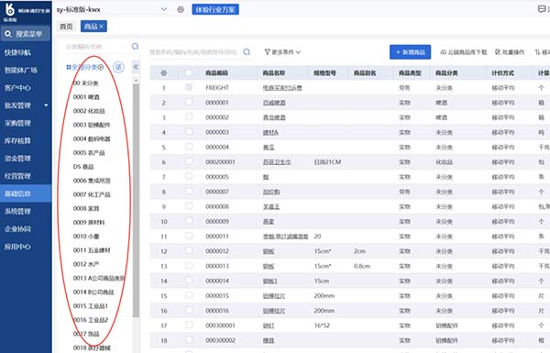The height and width of the screenshot is (353, 550).
Task: Click the 体验行业方案 button
Action: click(215, 9)
